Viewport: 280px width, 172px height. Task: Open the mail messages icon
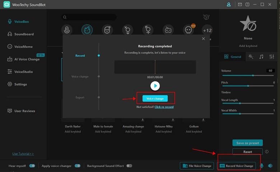240,4
